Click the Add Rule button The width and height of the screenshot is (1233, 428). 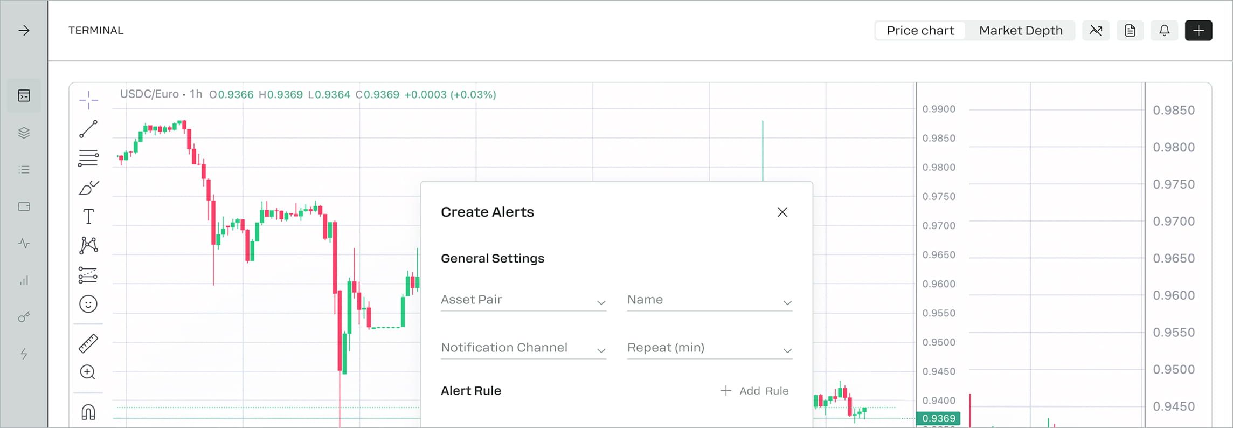(x=754, y=391)
